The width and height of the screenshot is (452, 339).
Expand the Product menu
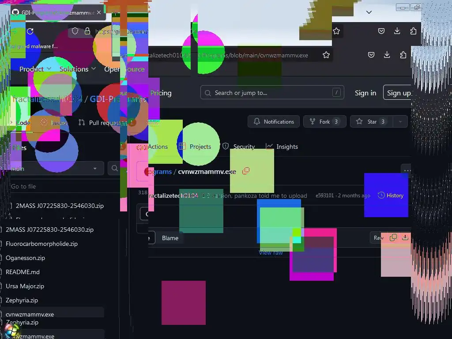point(35,69)
